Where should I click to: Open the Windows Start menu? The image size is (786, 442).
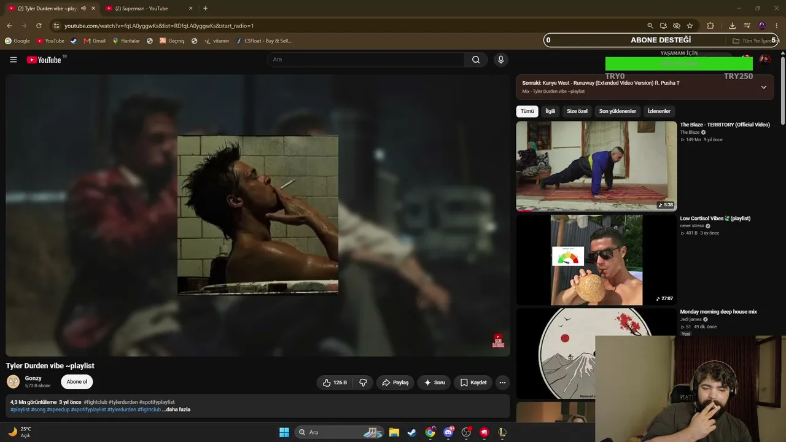click(x=284, y=432)
